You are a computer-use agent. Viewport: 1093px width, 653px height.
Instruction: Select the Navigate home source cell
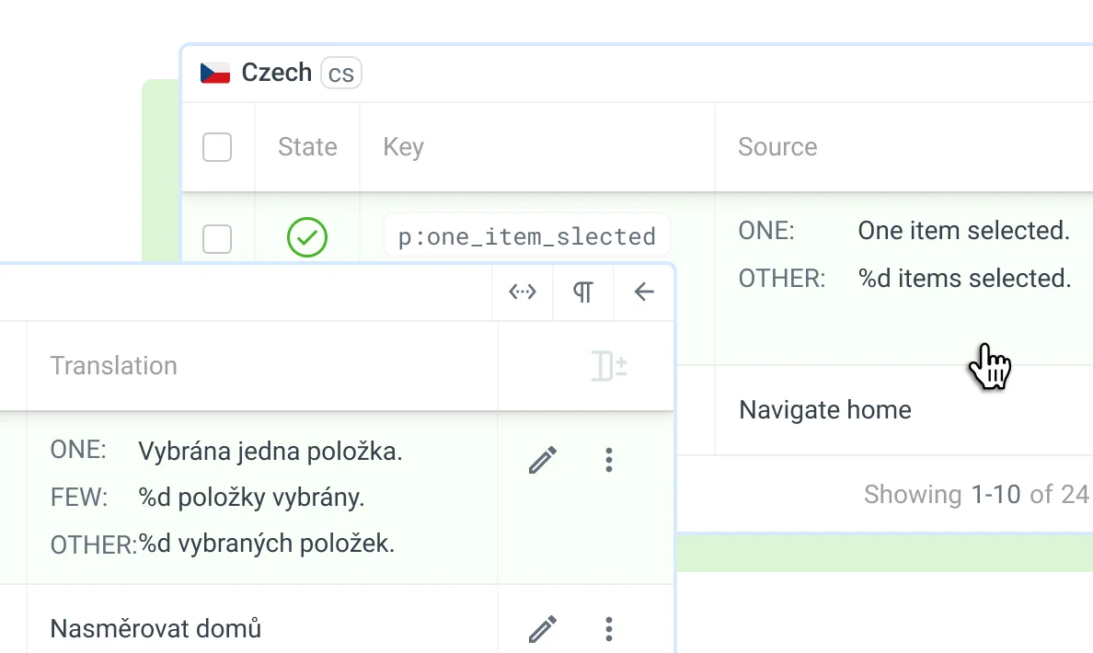(x=825, y=410)
